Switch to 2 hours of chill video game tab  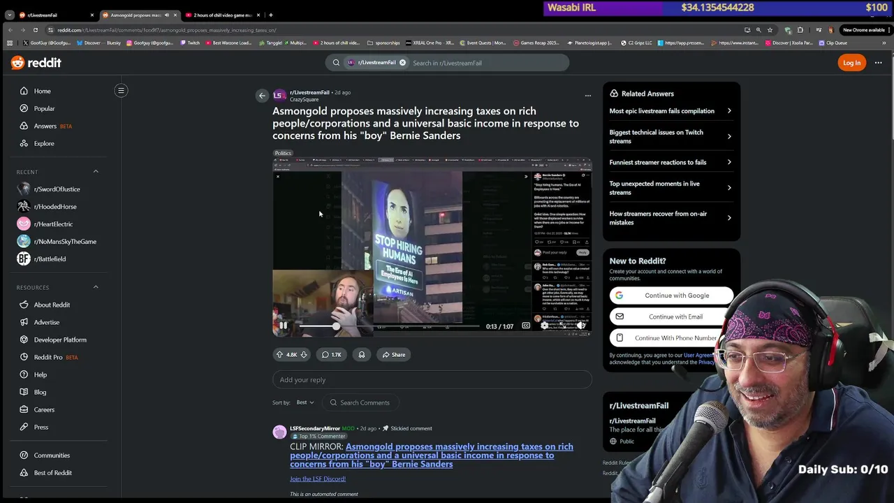pos(222,15)
